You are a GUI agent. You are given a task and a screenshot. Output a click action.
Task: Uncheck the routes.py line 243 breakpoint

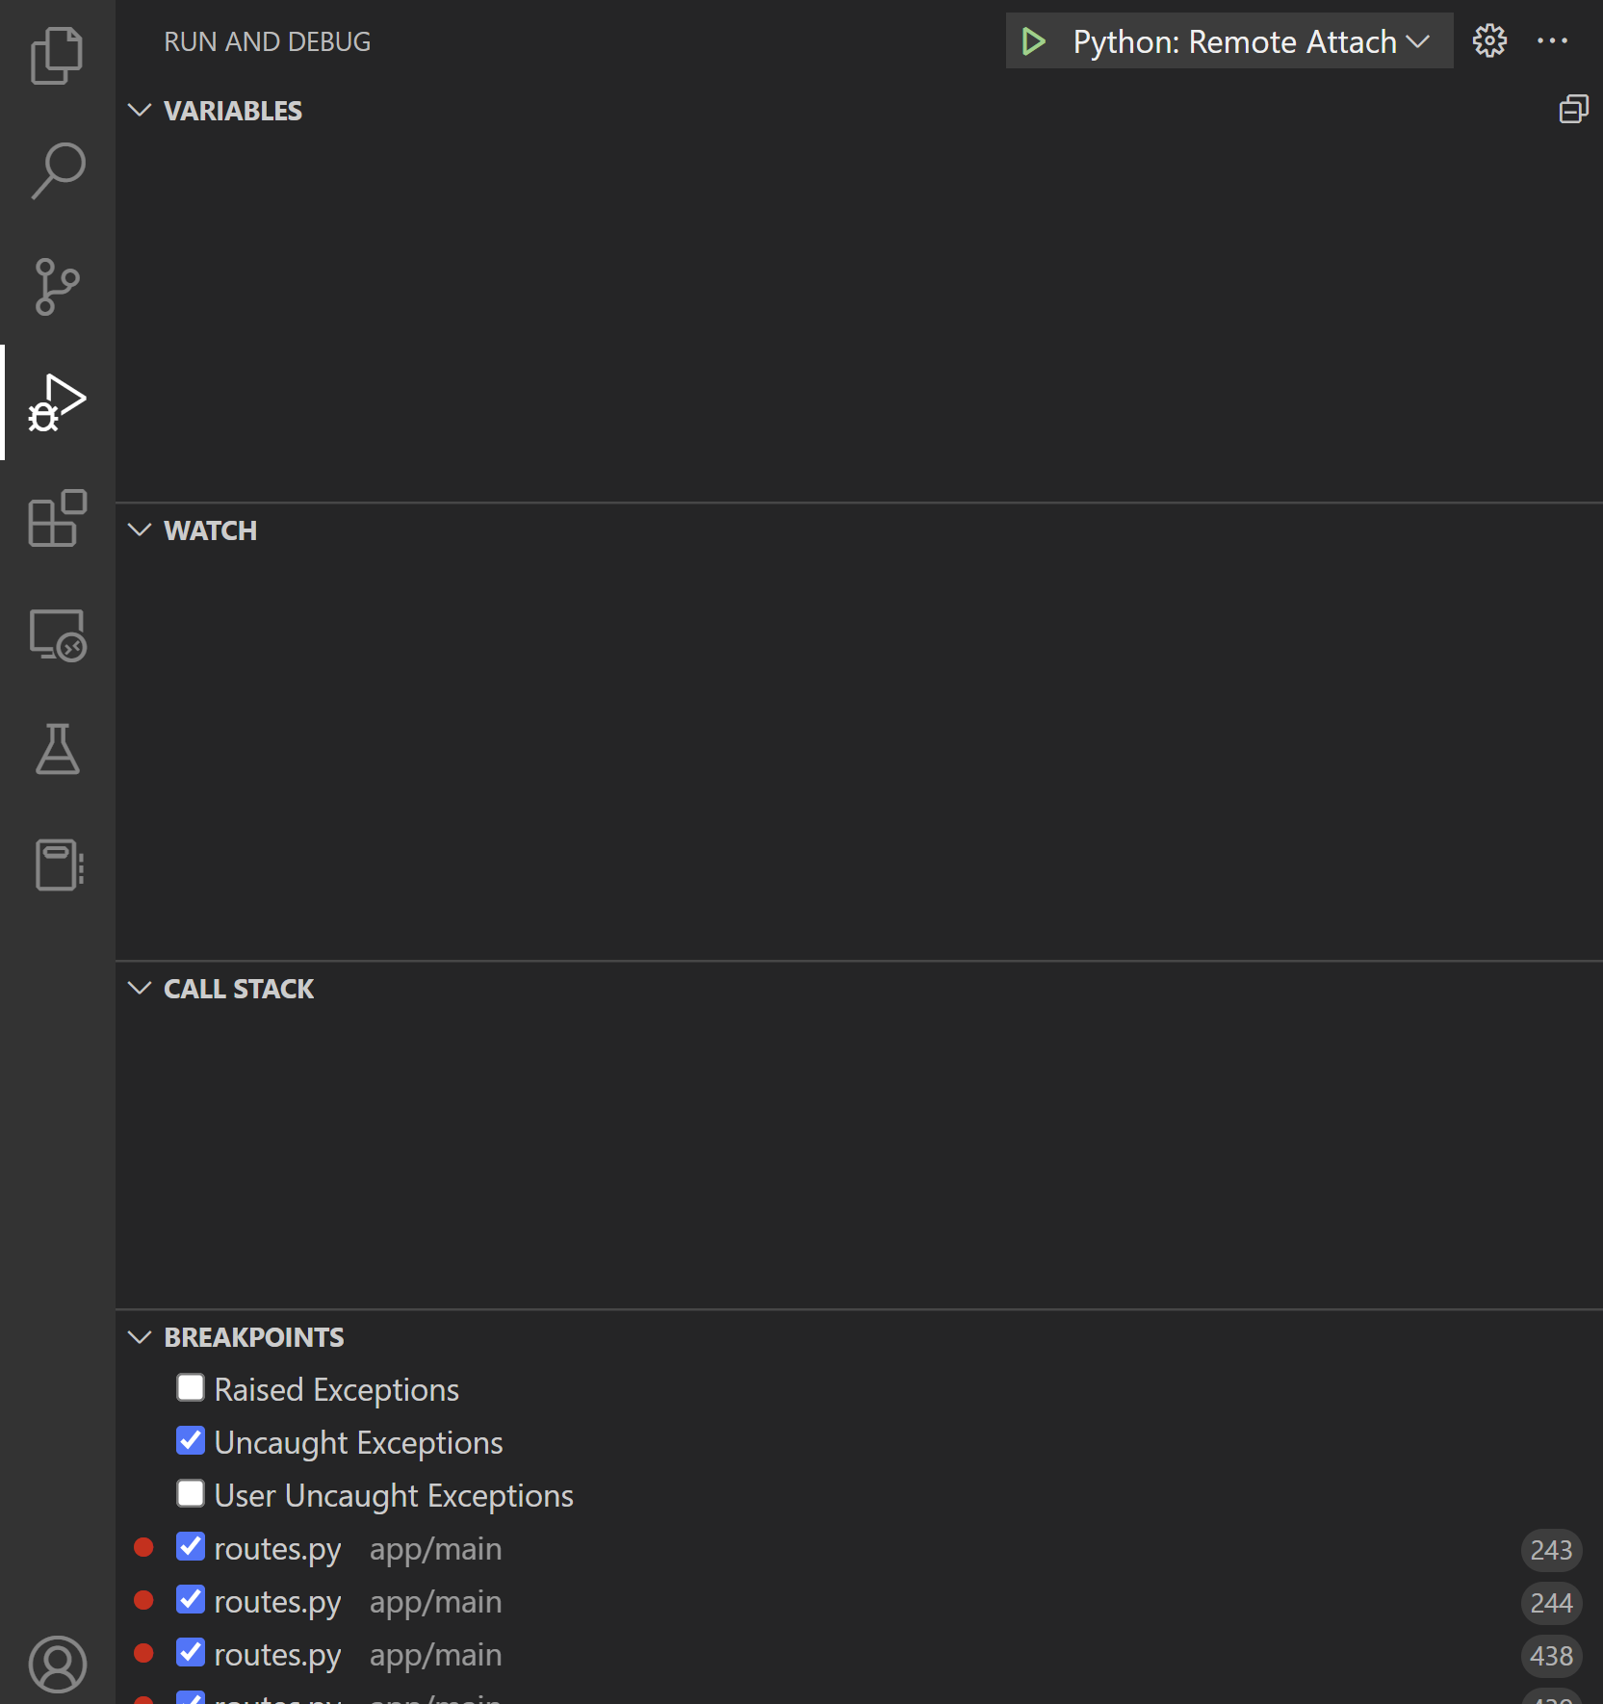tap(191, 1547)
